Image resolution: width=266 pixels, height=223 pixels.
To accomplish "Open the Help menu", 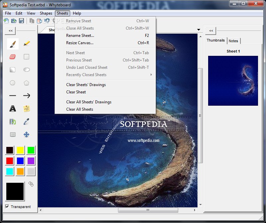I will point(77,13).
